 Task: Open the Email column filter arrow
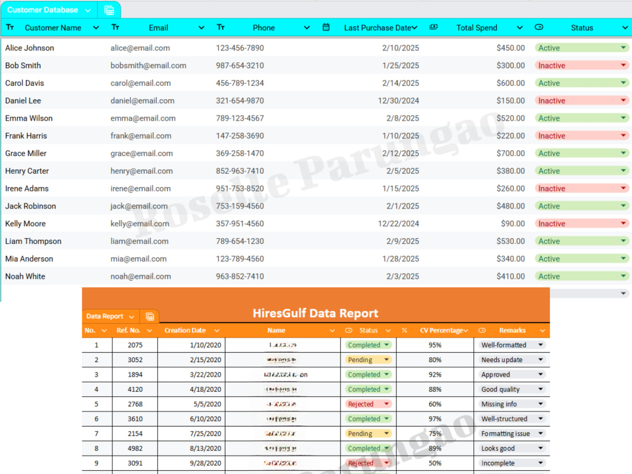click(x=201, y=28)
